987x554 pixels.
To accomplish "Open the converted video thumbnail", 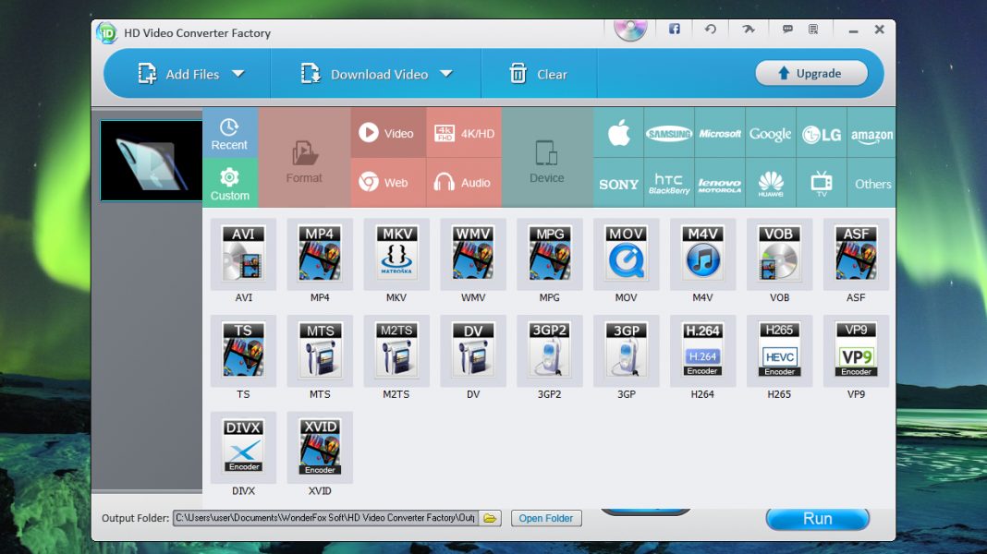I will tap(149, 159).
